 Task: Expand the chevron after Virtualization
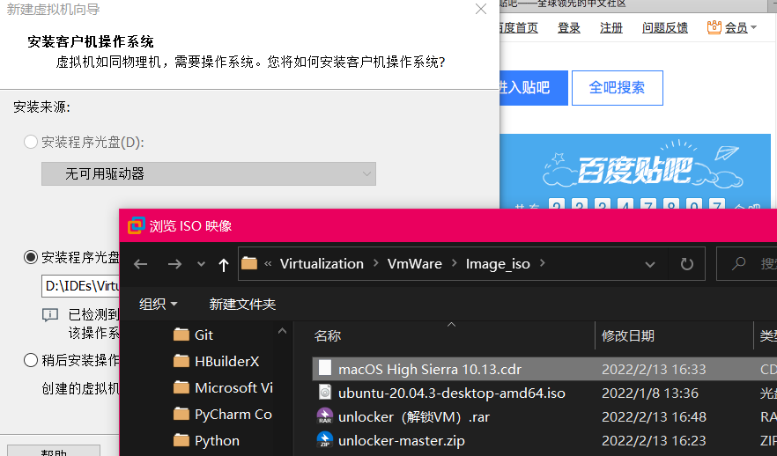375,263
